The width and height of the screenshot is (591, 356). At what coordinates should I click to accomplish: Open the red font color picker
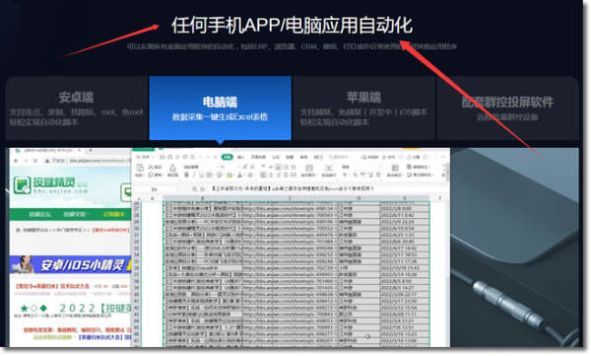coord(240,175)
